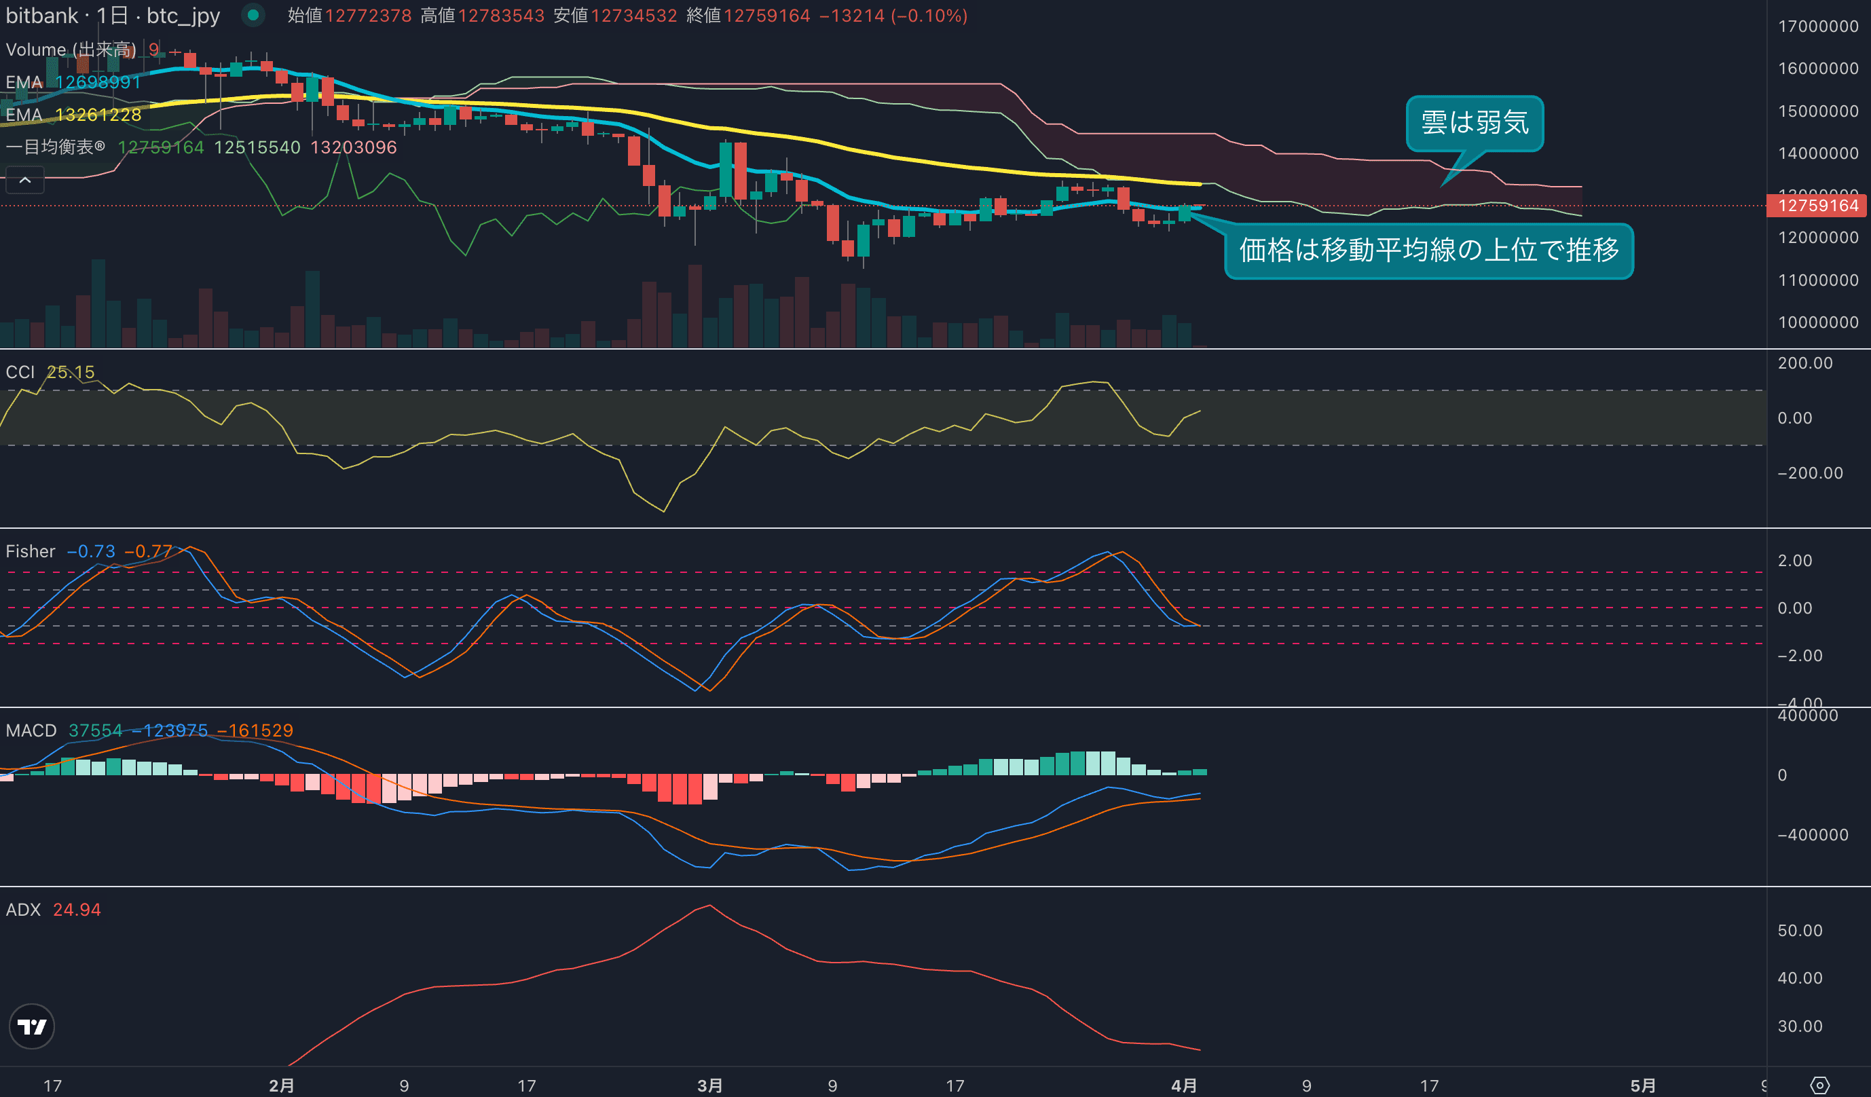Click the ADX indicator label

(23, 909)
